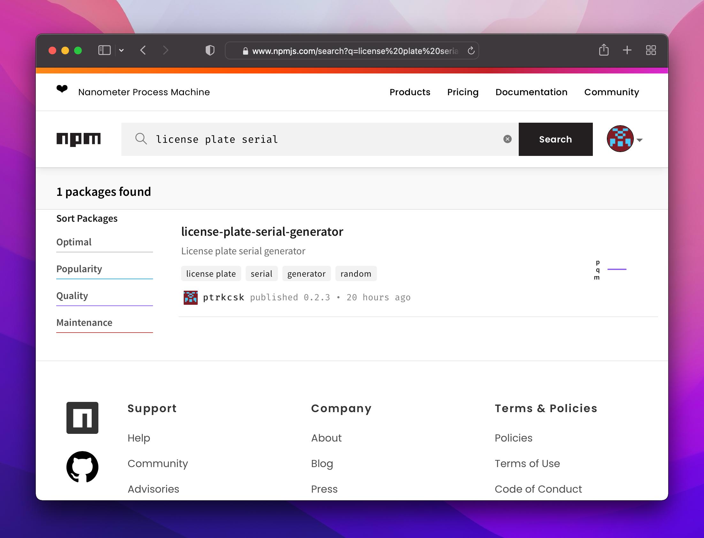Open the Community menu item in header
704x538 pixels.
coord(611,92)
